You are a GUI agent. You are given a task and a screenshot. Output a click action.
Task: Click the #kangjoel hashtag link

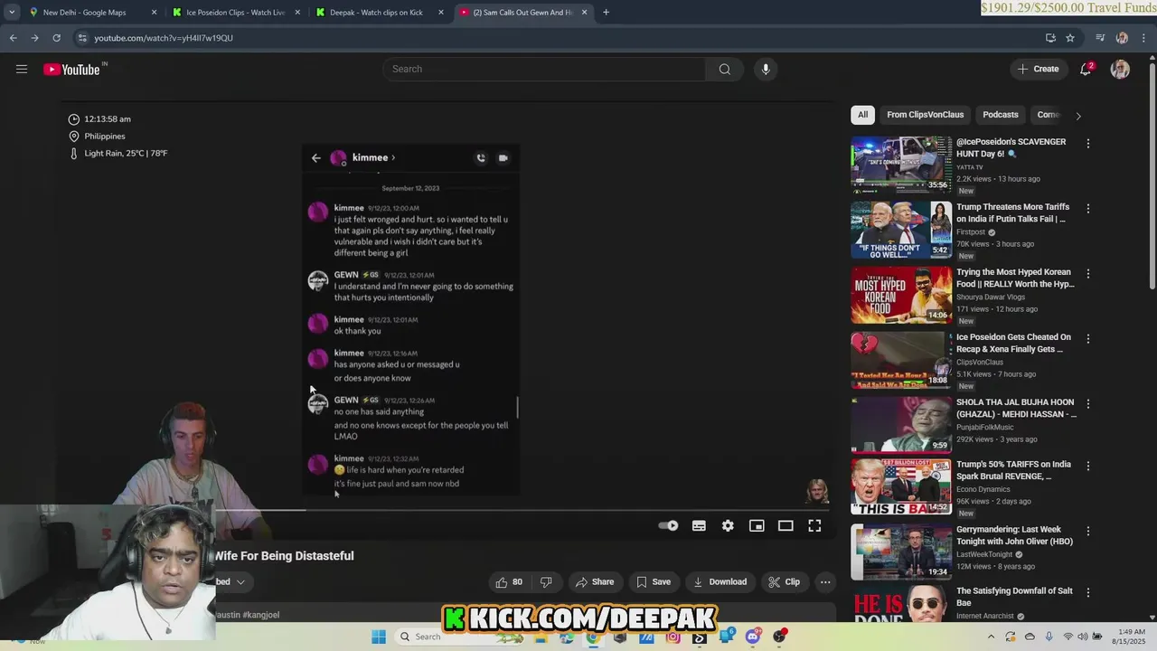[x=261, y=615]
